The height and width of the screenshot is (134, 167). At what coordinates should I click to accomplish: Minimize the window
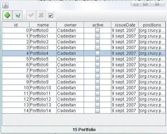136,4
